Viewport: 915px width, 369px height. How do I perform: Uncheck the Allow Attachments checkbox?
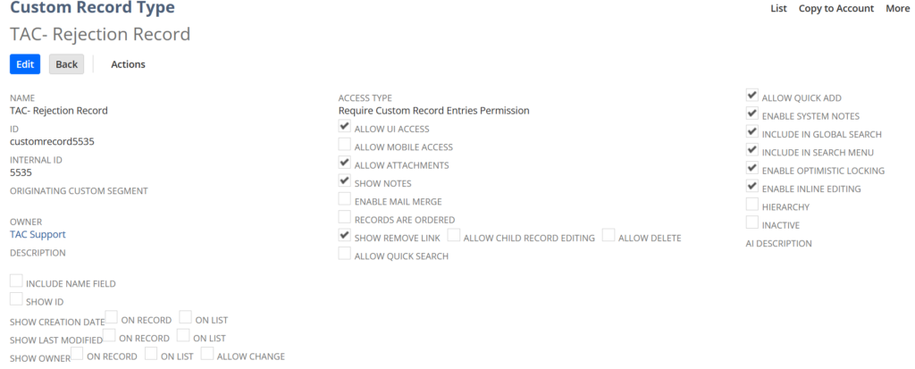coord(345,163)
